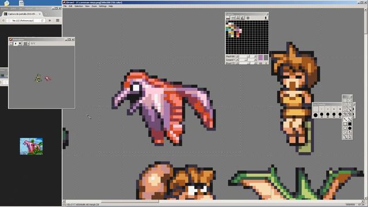This screenshot has width=368, height=207.
Task: Click the gray background color swatch
Action: 266,57
